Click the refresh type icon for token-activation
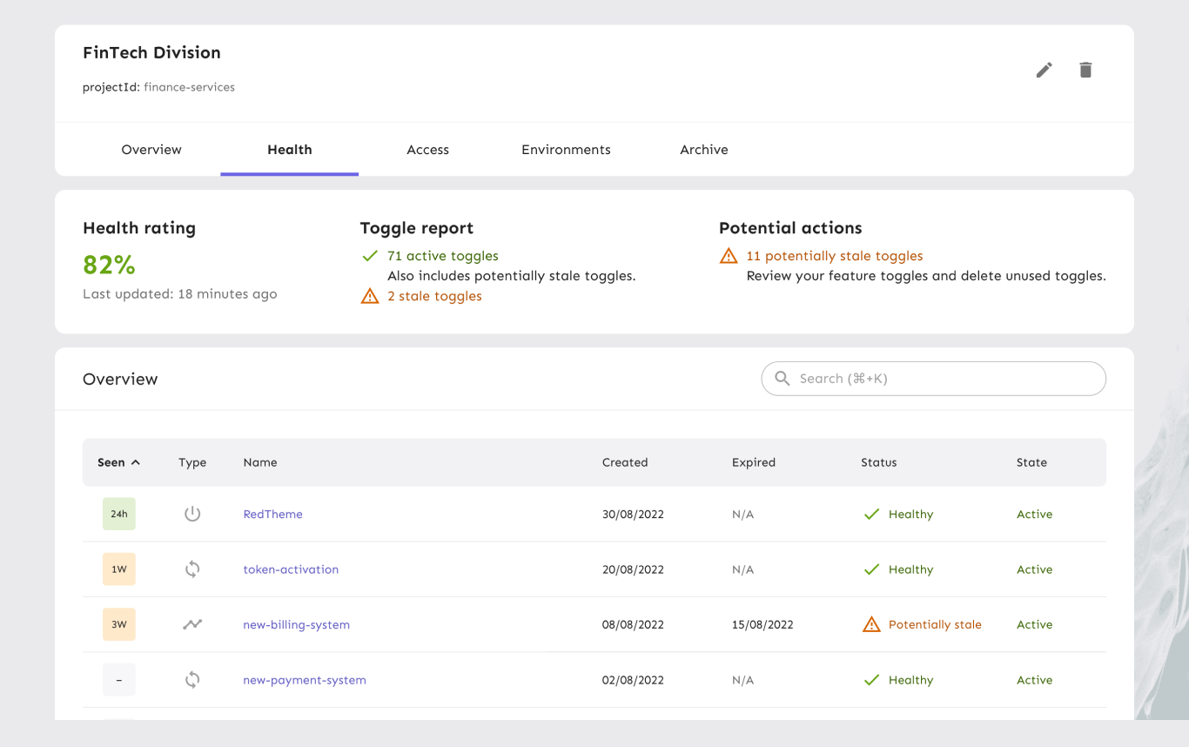1189x747 pixels. [192, 569]
